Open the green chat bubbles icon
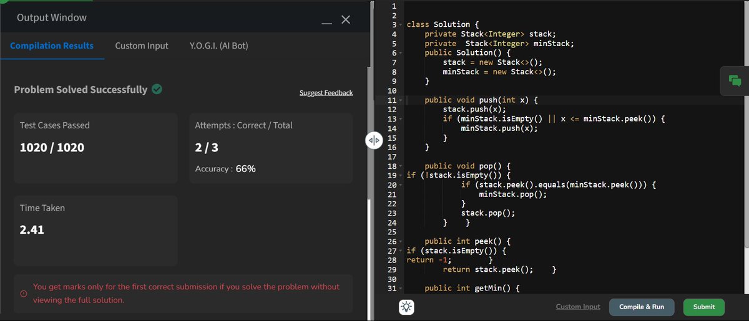 click(735, 80)
